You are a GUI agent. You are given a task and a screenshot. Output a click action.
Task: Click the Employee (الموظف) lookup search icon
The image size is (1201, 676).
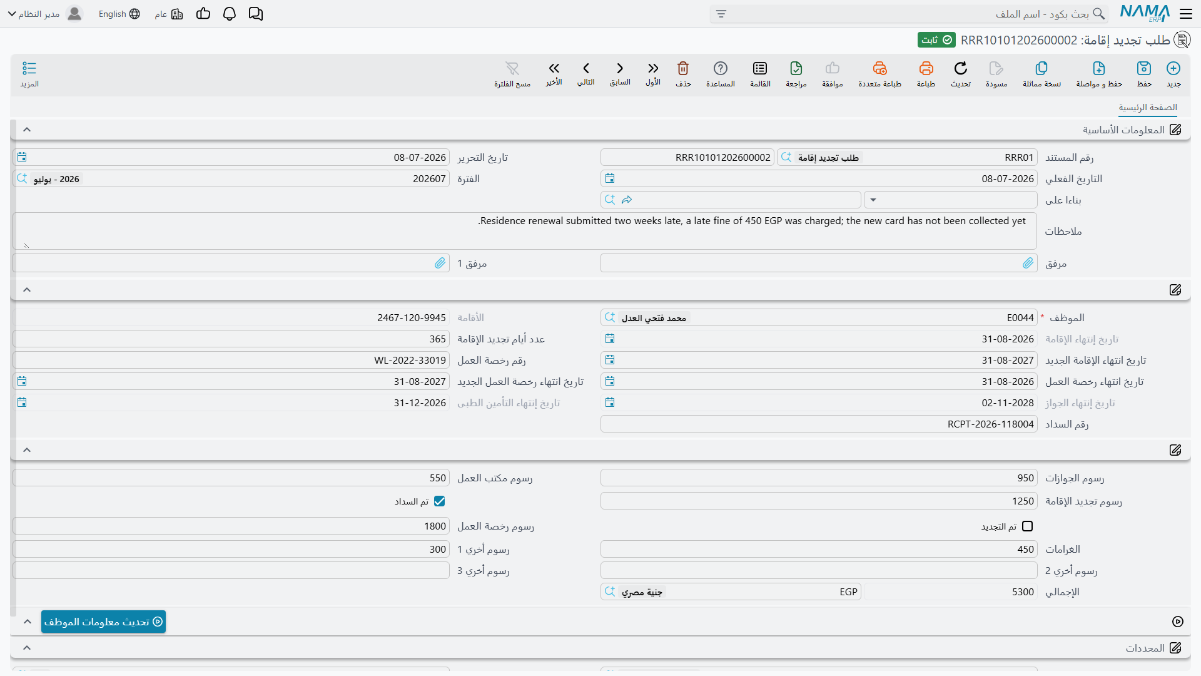(610, 318)
